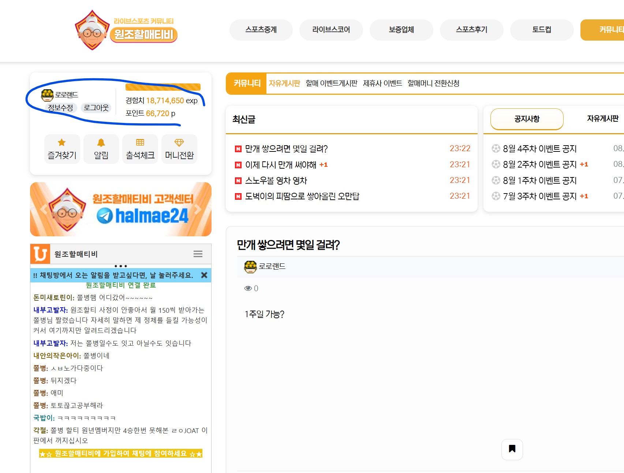This screenshot has width=624, height=473.
Task: Go to previous banner slide arrow
Action: [x=44, y=209]
